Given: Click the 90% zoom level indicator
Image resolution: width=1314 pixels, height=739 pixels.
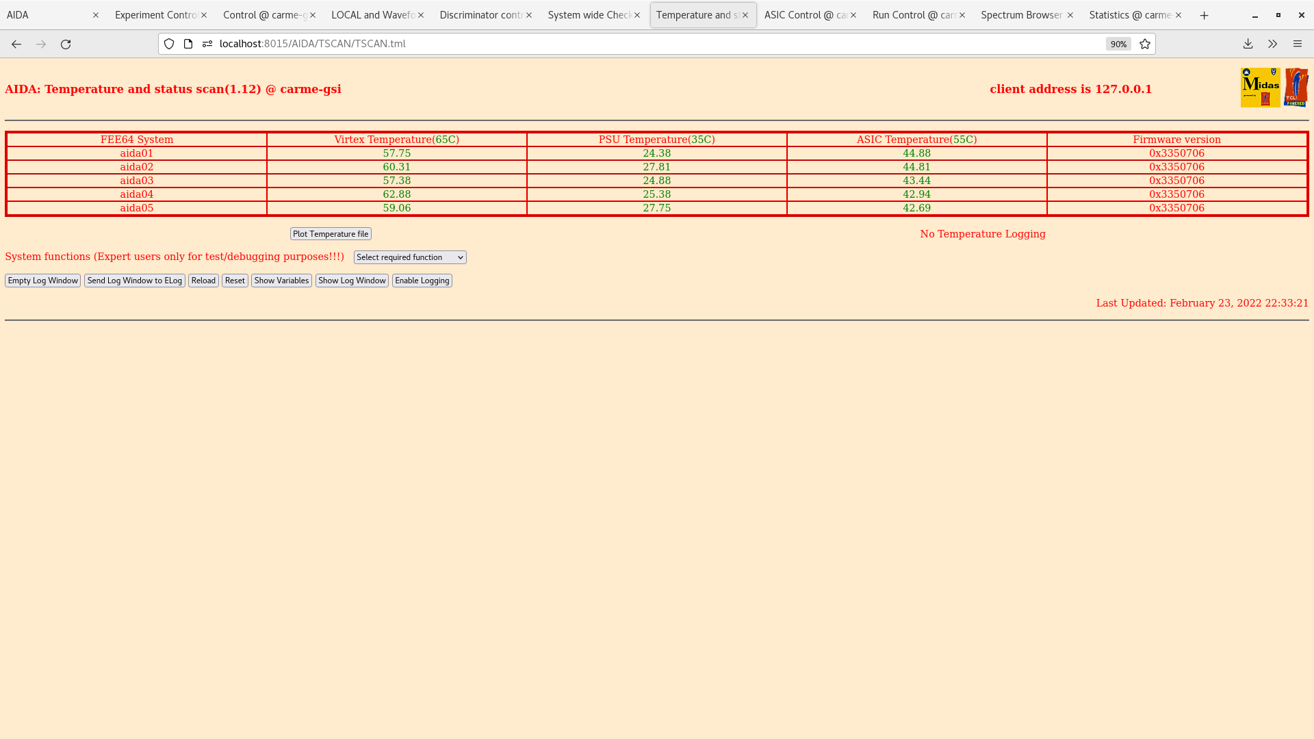Looking at the screenshot, I should pyautogui.click(x=1118, y=44).
